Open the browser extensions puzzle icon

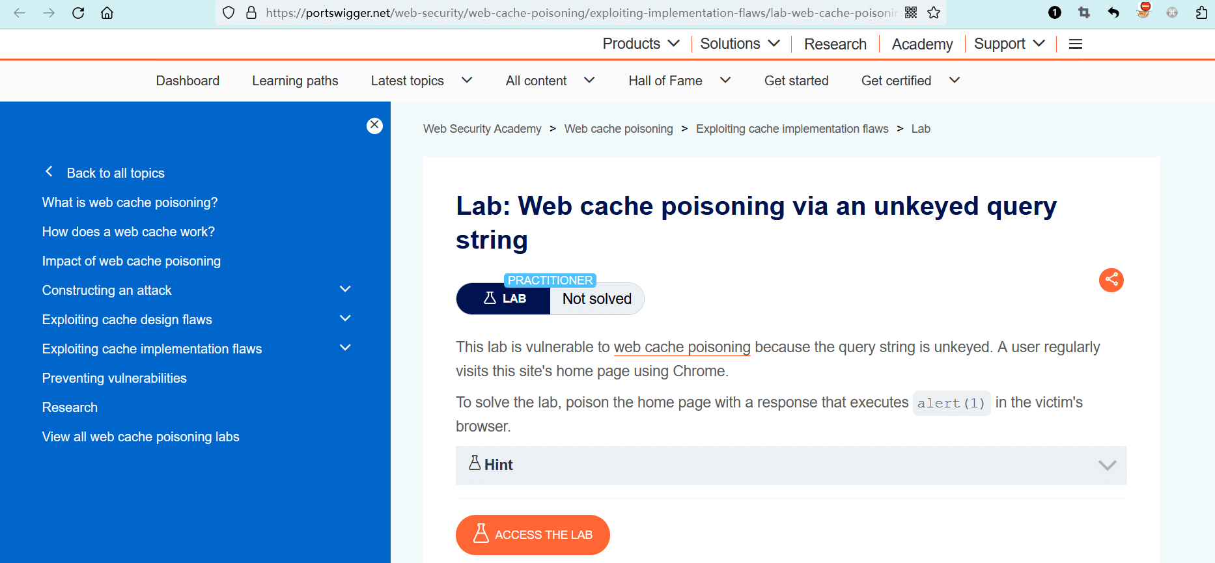[x=1201, y=13]
